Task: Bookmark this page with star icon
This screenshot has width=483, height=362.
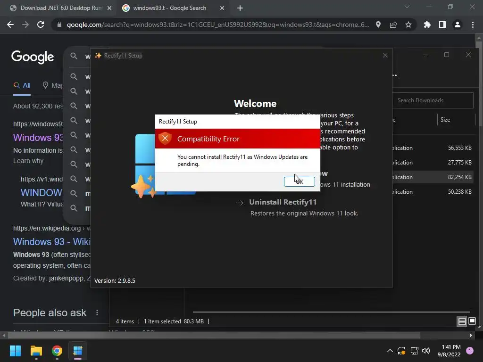Action: [x=408, y=25]
